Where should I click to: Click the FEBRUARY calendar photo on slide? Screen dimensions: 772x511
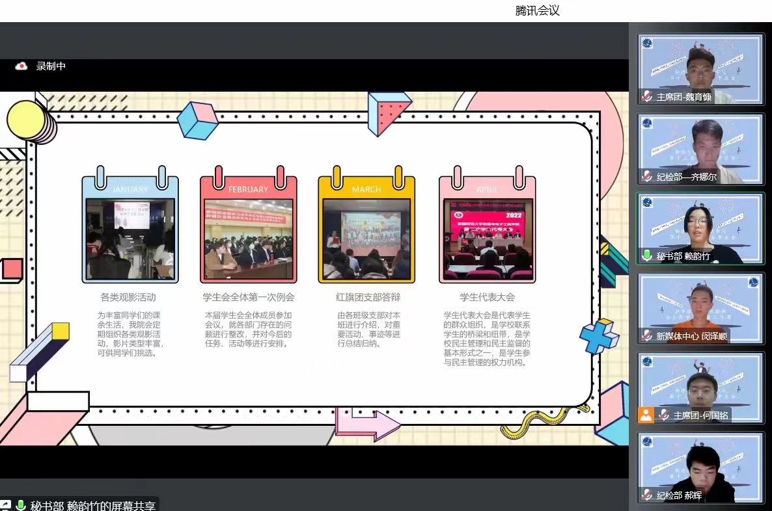[248, 239]
